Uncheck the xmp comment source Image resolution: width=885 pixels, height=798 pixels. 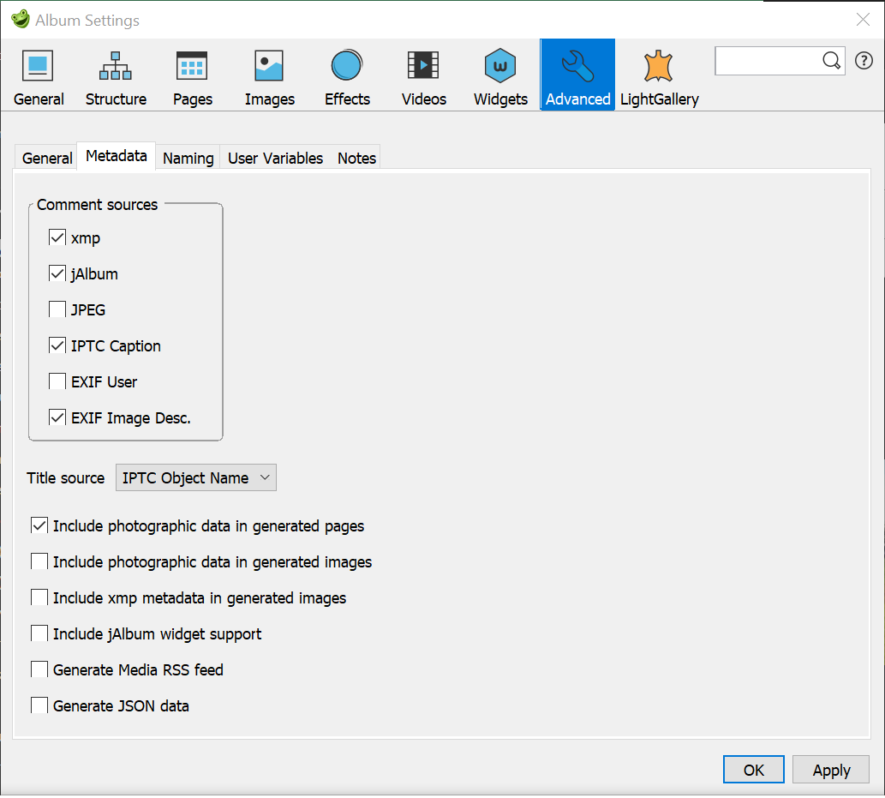pos(57,237)
